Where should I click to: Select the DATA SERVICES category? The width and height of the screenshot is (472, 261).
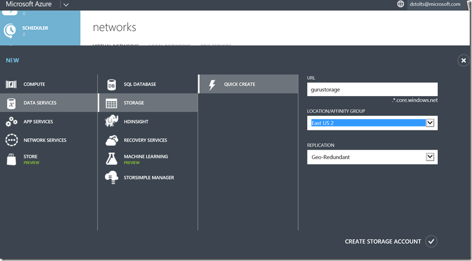tap(48, 103)
